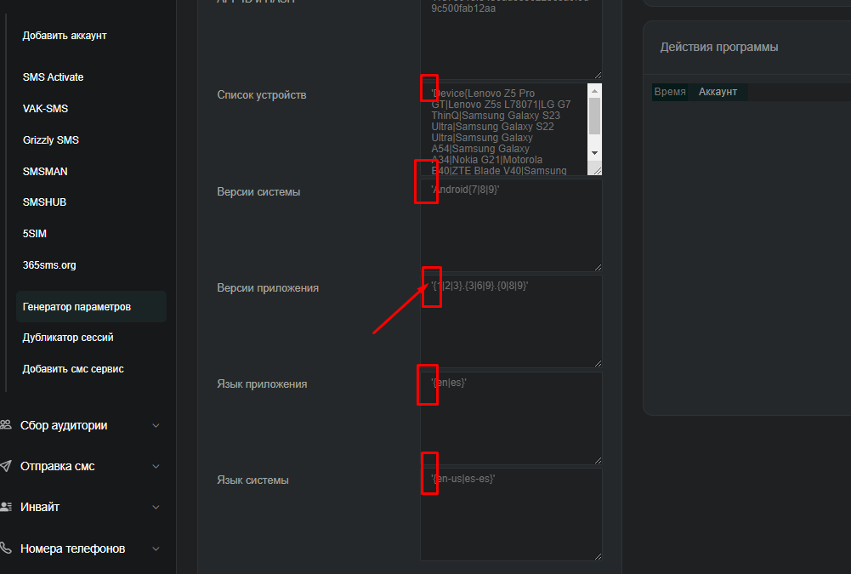Click the device list scrollbar down arrow

[x=594, y=152]
